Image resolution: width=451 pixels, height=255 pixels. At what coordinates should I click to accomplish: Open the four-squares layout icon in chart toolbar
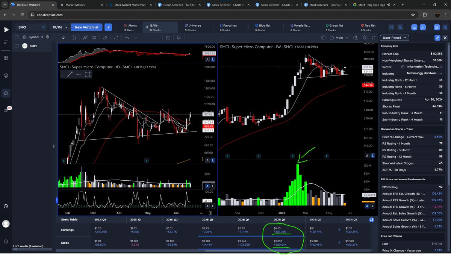(94, 38)
